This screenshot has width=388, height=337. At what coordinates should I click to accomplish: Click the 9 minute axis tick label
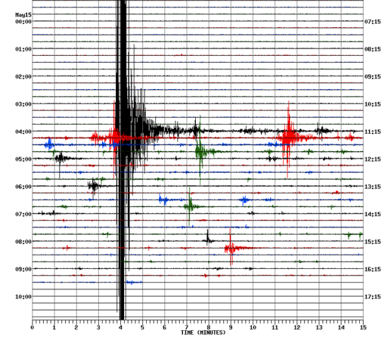231,328
